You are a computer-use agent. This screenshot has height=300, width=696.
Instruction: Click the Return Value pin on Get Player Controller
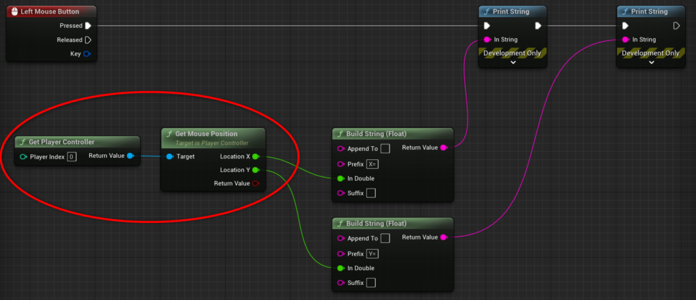tap(130, 156)
